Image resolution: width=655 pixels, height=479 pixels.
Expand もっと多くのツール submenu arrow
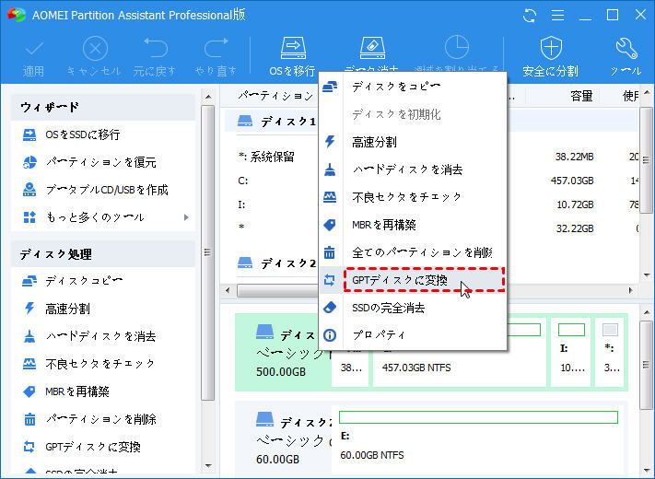(186, 217)
